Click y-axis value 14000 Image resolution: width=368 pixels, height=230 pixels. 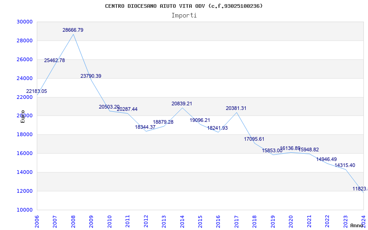point(24,172)
